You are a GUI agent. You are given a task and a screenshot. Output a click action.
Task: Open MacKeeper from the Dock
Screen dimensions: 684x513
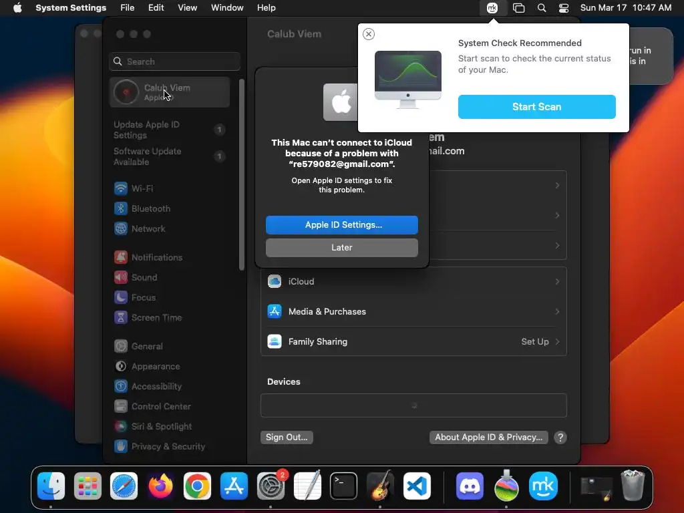[x=543, y=486]
